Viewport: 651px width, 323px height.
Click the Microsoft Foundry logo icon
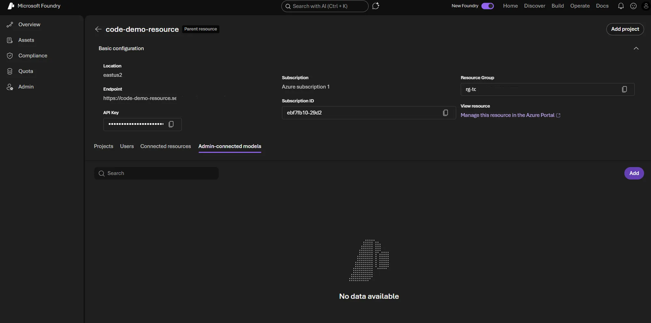pos(11,6)
